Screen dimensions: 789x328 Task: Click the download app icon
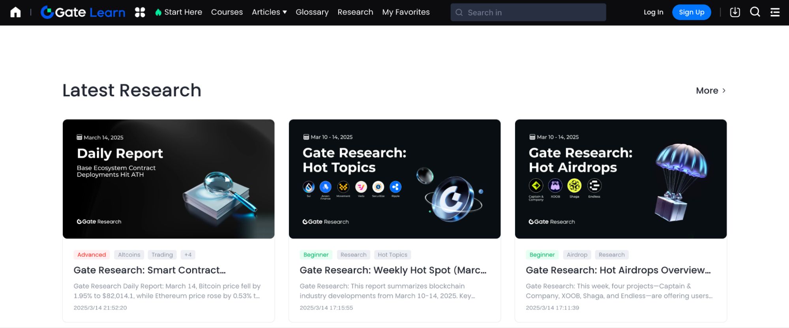[x=735, y=12]
